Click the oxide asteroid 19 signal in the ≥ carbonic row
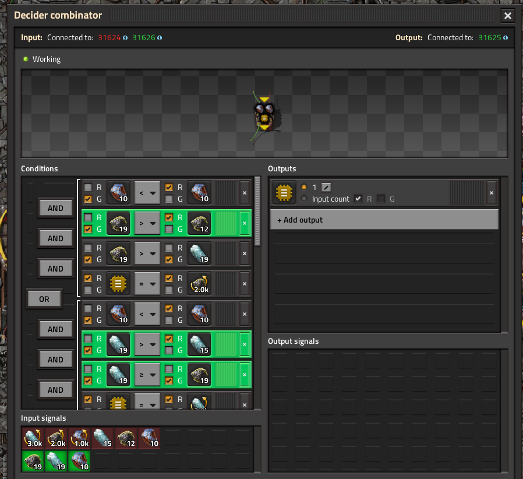Viewport: 523px width, 479px height. tap(118, 375)
